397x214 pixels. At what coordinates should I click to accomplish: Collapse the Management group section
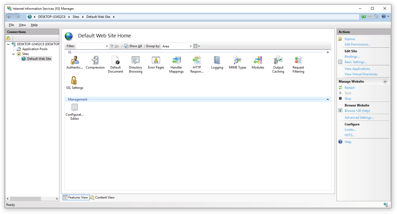(x=328, y=99)
